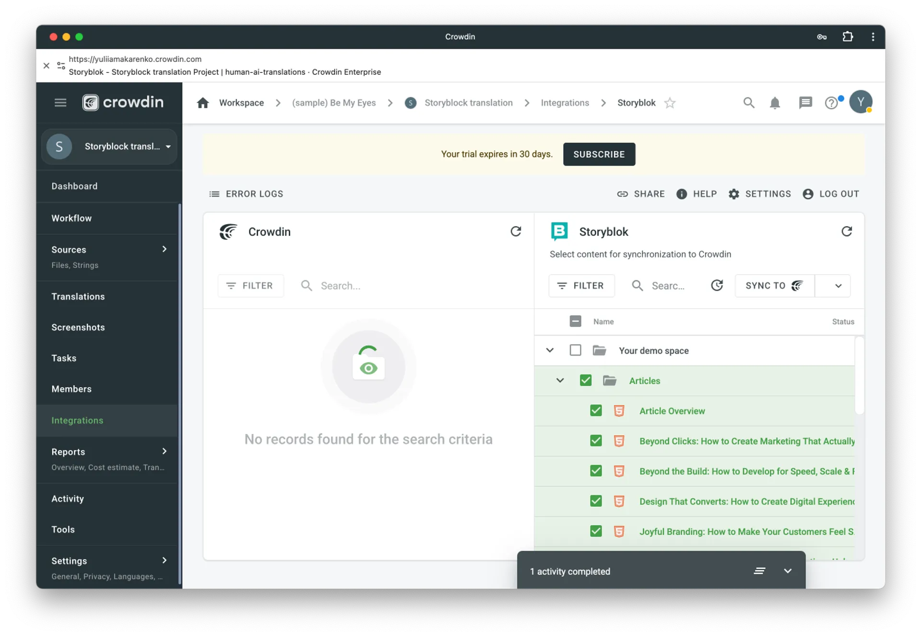Image resolution: width=921 pixels, height=636 pixels.
Task: Click site settings icon near URL
Action: point(61,65)
